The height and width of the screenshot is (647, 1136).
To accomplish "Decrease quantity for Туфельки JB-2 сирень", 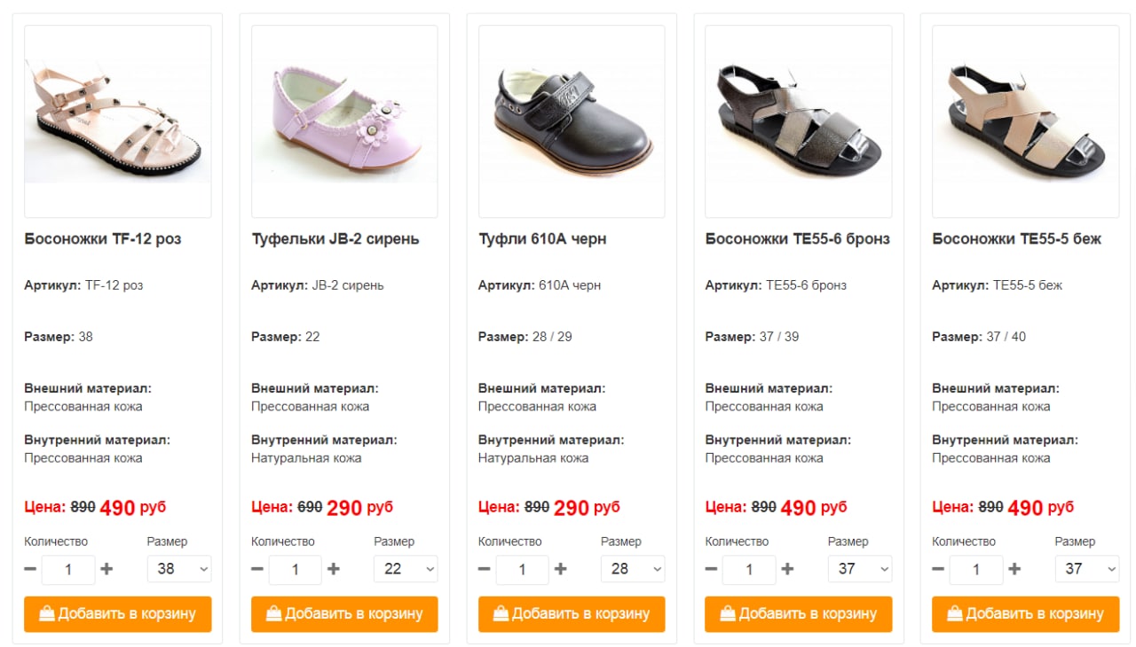I will point(257,569).
